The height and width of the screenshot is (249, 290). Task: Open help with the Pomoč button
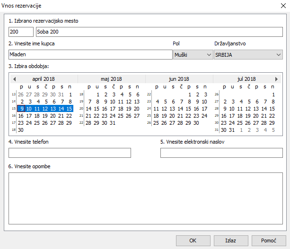point(269,240)
